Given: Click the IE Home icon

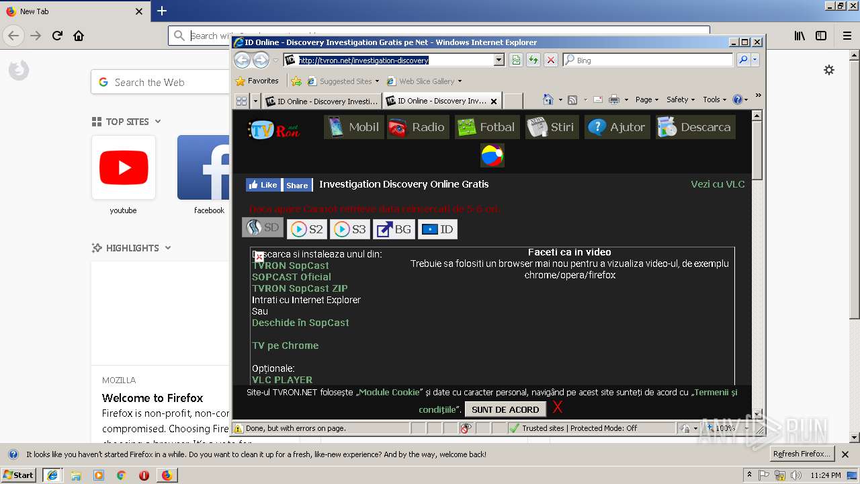Looking at the screenshot, I should pos(548,99).
